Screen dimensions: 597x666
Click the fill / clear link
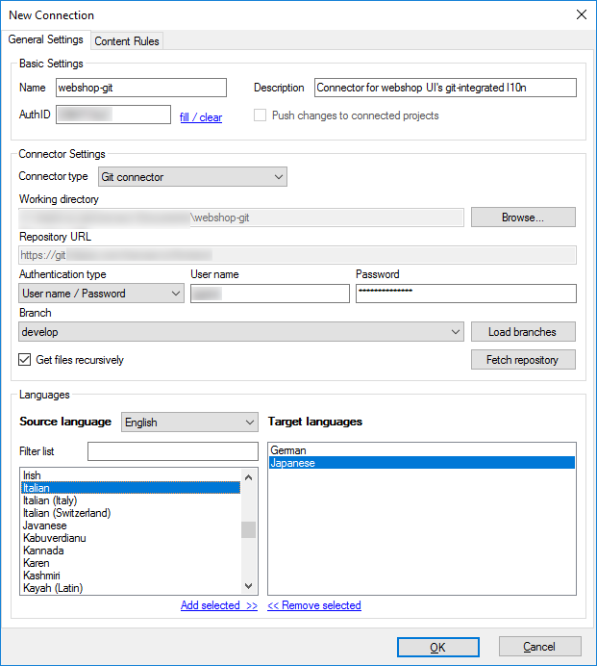coord(200,117)
